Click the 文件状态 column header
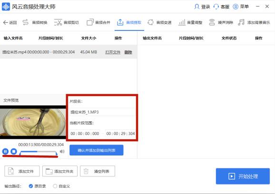The image size is (275, 194). click(x=229, y=38)
